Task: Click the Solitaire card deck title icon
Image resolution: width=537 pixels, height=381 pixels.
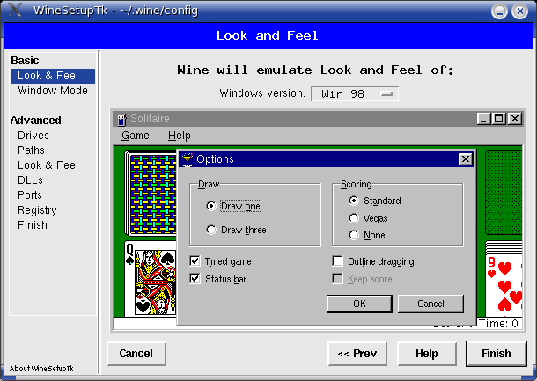Action: pyautogui.click(x=121, y=119)
